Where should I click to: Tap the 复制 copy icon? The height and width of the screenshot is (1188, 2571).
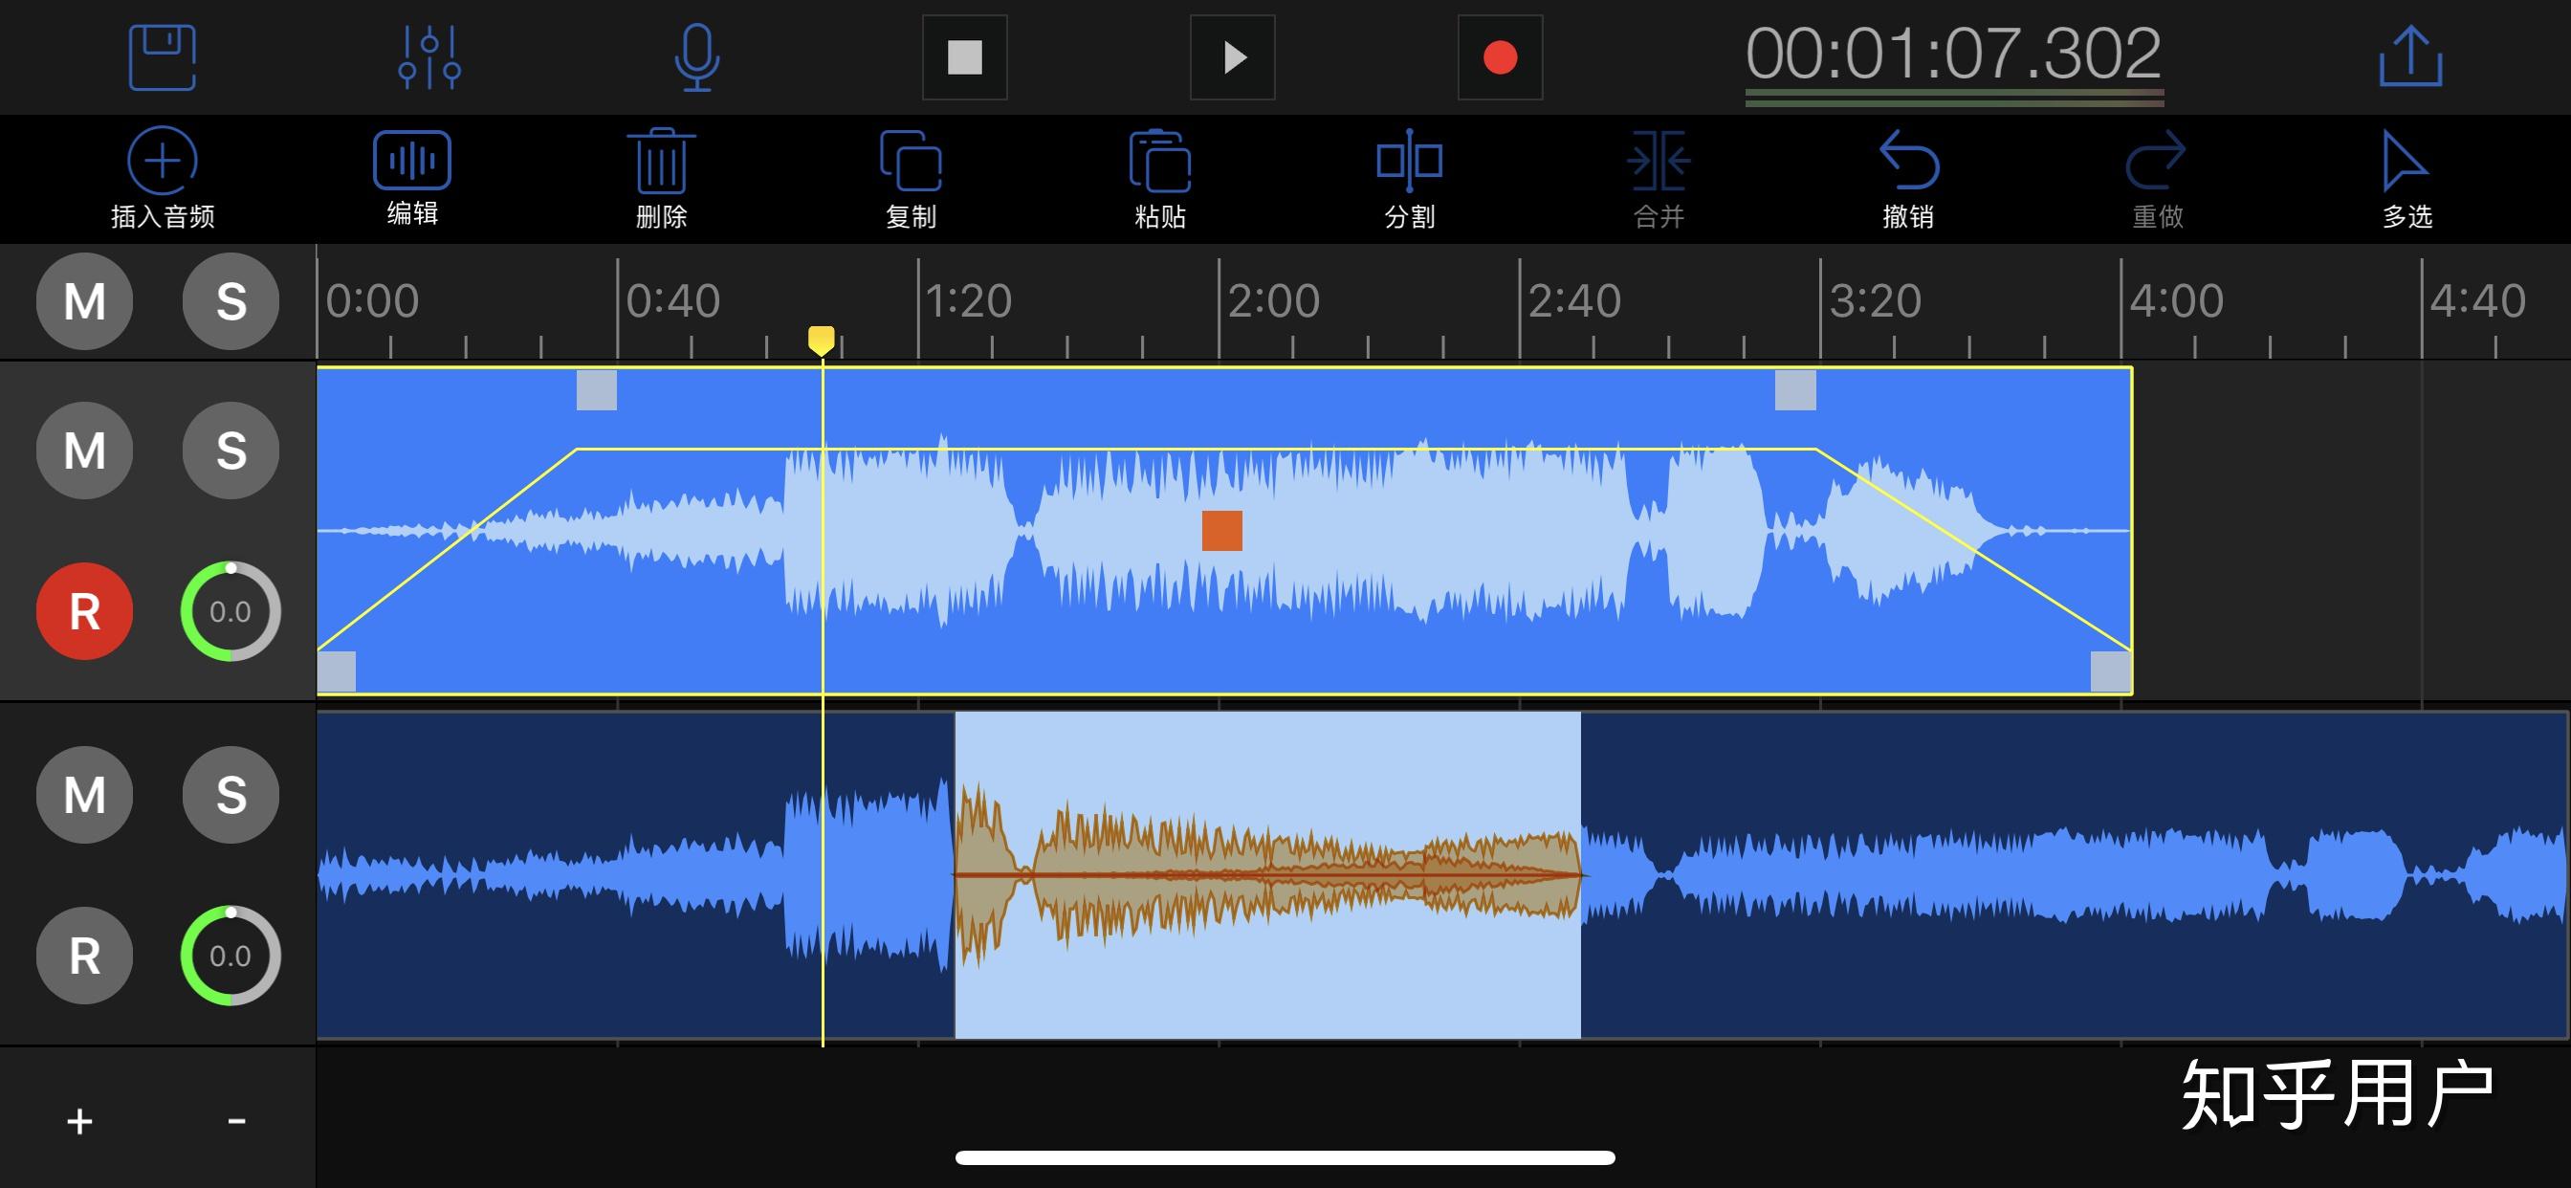pyautogui.click(x=911, y=179)
